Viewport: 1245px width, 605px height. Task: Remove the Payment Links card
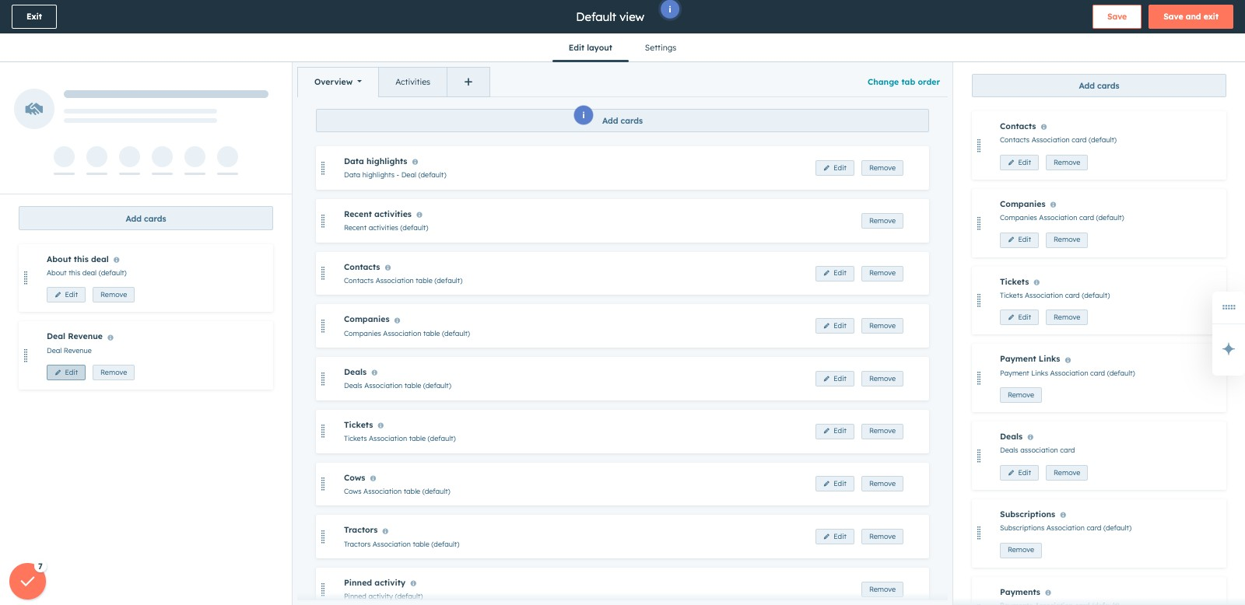(x=1021, y=395)
